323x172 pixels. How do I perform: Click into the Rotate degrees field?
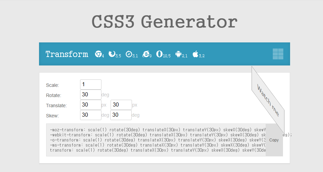coord(91,95)
